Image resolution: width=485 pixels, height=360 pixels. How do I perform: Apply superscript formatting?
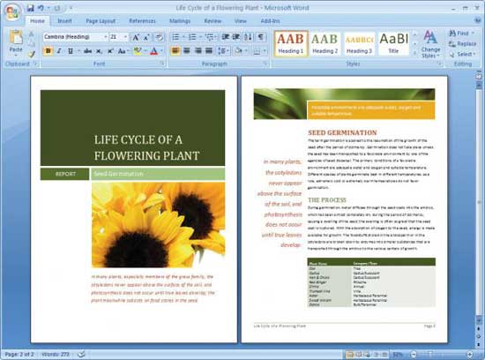pos(110,51)
